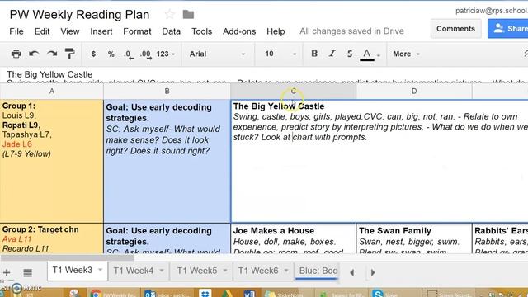Format the cell as percent
This screenshot has height=297, width=528.
(x=111, y=54)
